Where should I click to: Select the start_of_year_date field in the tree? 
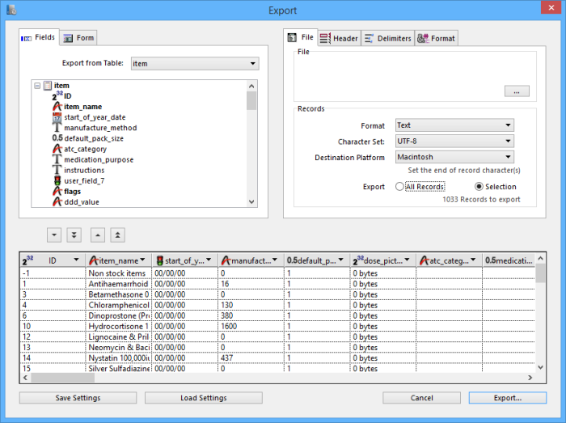pos(95,117)
